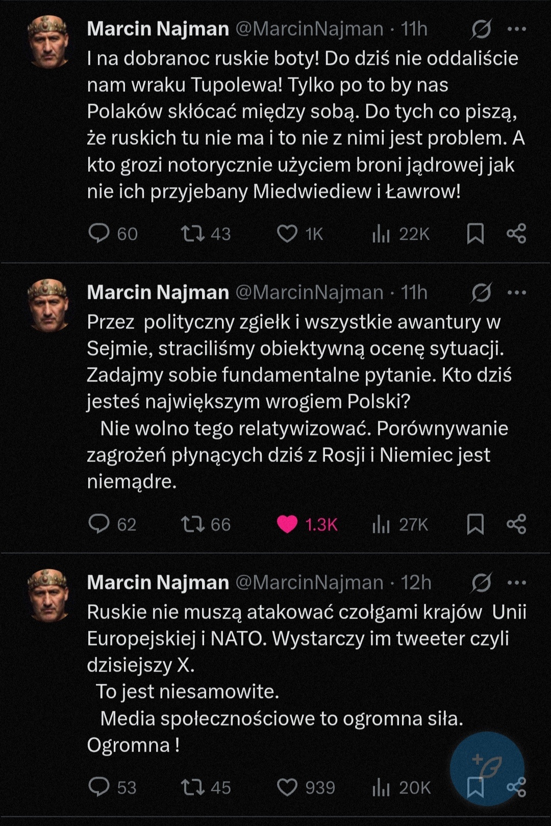The image size is (551, 826).
Task: Open @MarcinNajman handle on the second tweet
Action: (x=309, y=293)
